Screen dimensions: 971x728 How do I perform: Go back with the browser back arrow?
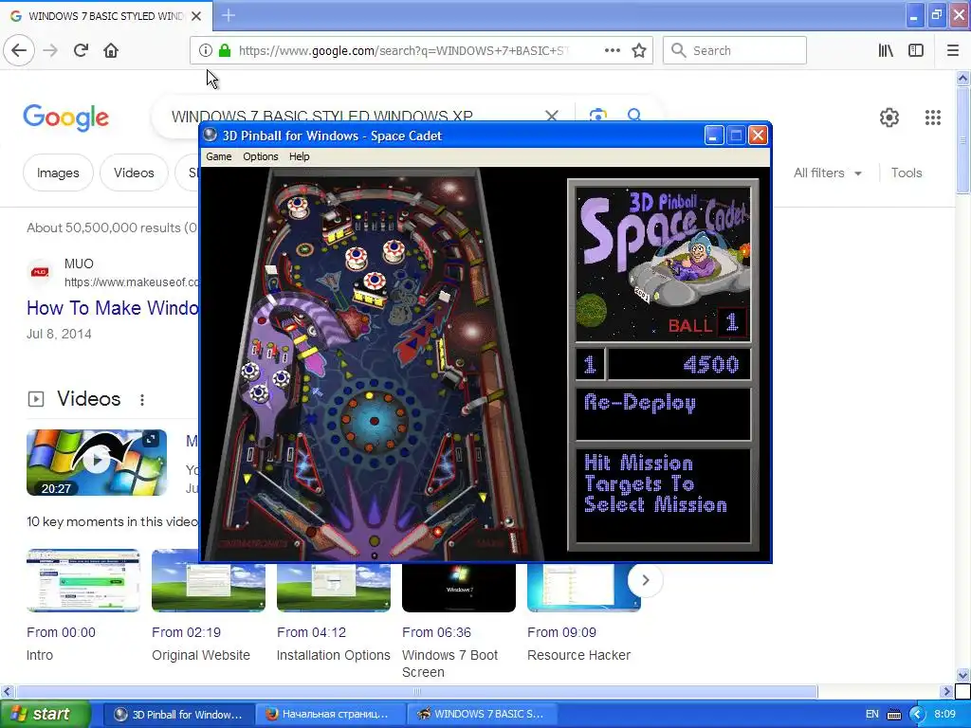coord(19,50)
